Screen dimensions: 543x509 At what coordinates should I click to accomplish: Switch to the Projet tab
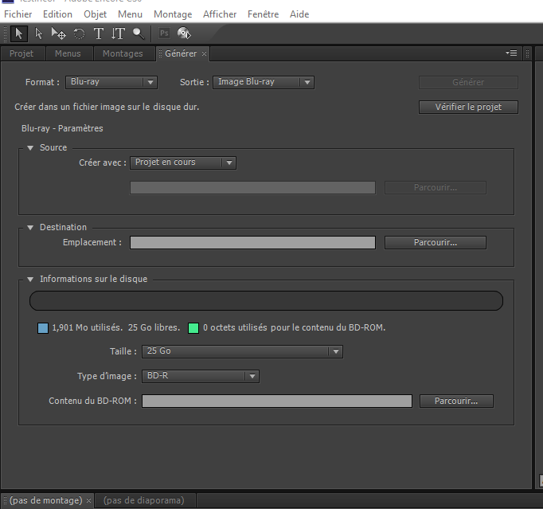tap(21, 53)
